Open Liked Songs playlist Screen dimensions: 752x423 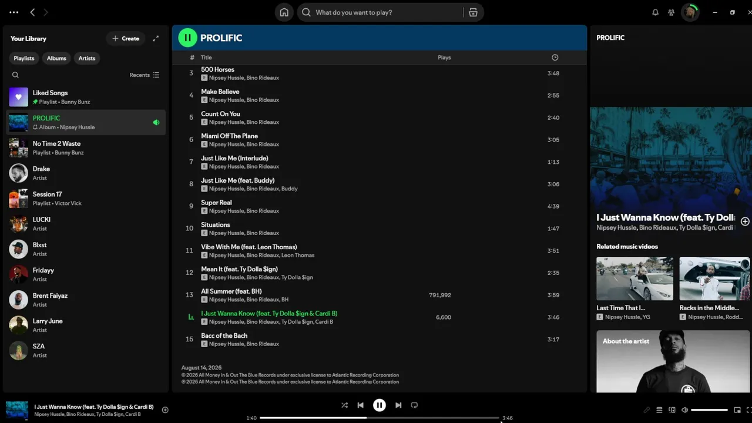86,97
